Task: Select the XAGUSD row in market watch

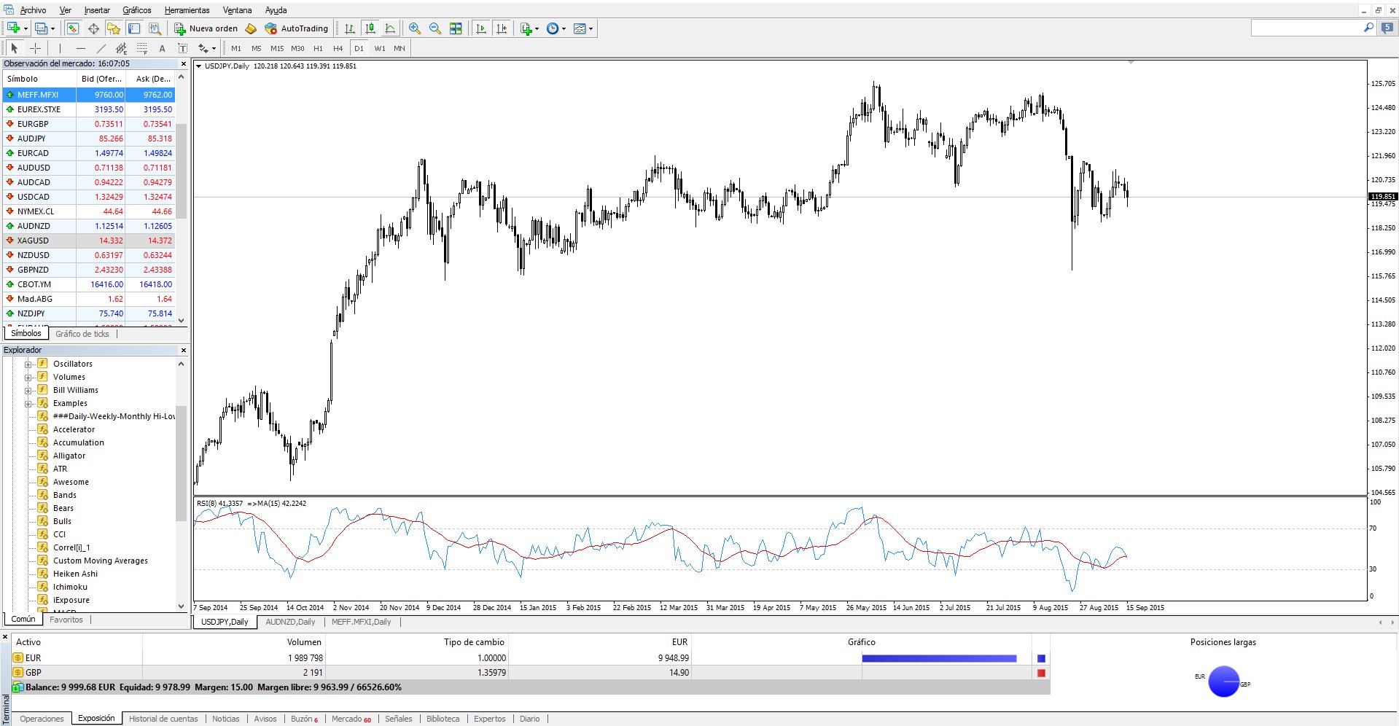Action: tap(89, 241)
